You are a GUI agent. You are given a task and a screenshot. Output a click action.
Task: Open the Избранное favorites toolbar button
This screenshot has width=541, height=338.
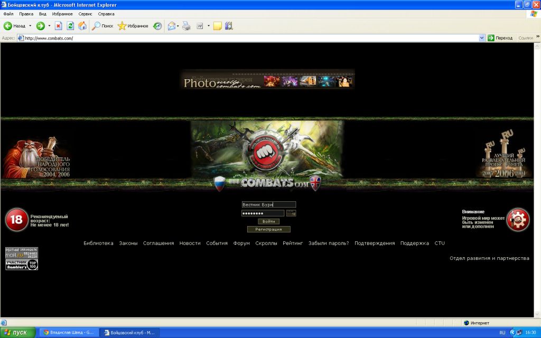pyautogui.click(x=133, y=26)
